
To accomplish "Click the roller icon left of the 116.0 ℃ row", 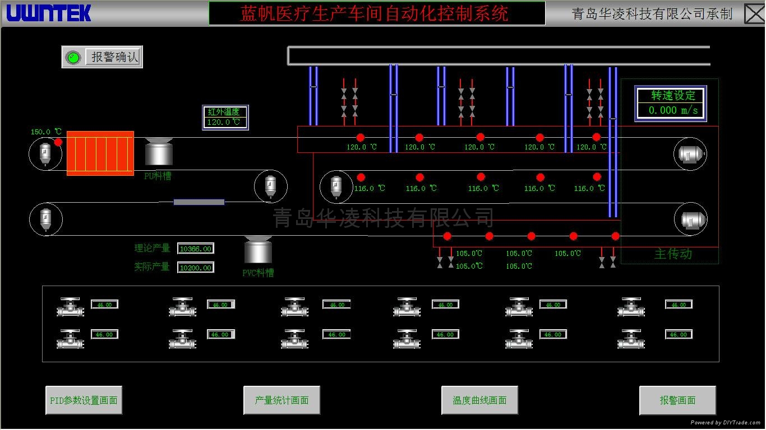I will (x=336, y=186).
